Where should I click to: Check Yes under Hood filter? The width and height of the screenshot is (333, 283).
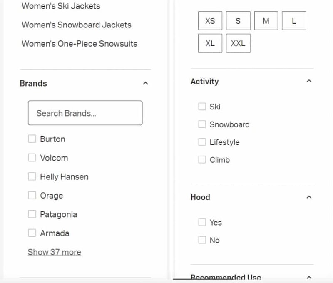click(x=202, y=222)
